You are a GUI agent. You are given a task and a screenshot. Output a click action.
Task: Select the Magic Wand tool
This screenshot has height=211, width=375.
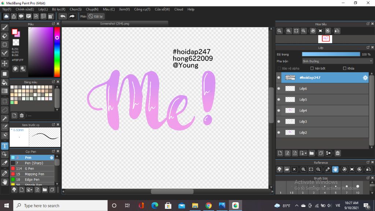tap(4, 118)
